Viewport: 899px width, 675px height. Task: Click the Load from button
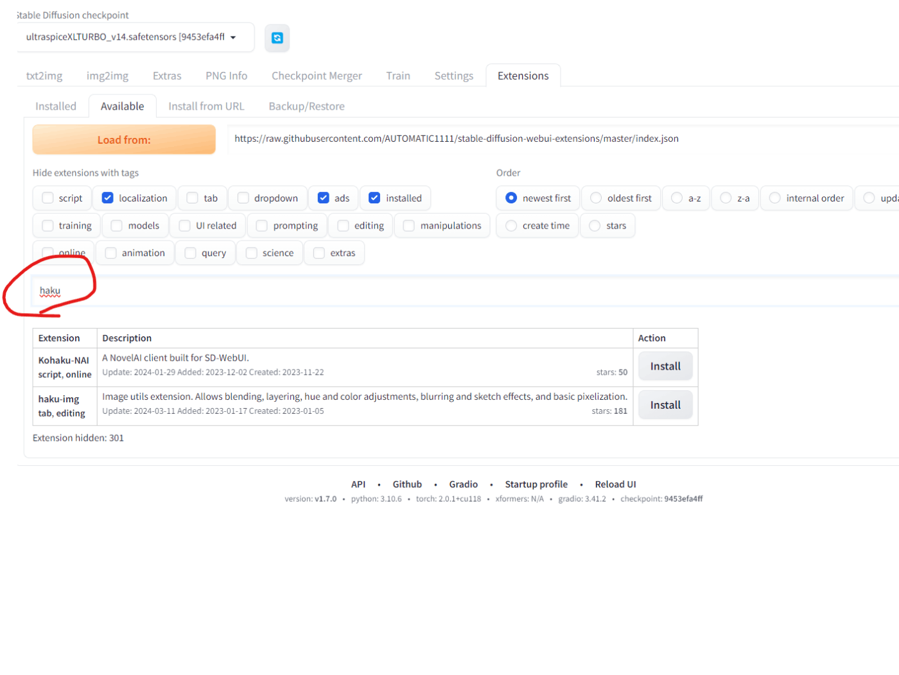(x=124, y=140)
